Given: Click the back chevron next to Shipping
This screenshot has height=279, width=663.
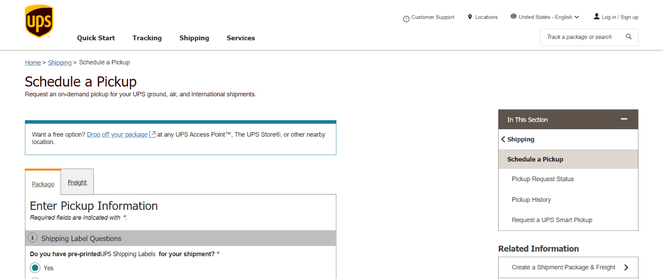Looking at the screenshot, I should pos(503,139).
